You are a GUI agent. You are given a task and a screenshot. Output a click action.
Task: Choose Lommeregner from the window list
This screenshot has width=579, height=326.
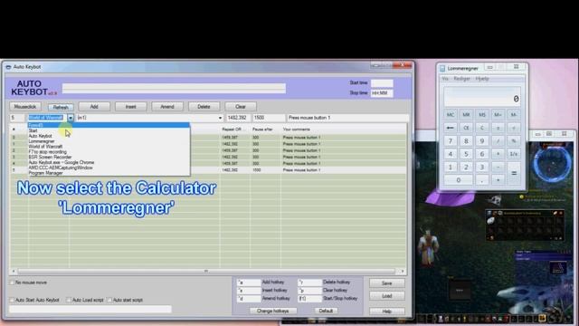tap(109, 141)
